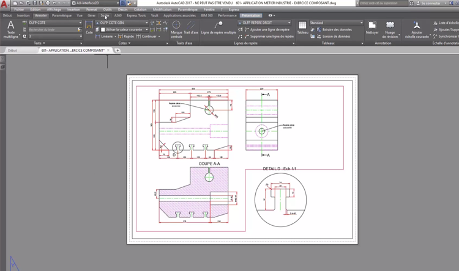
Task: Add a new drawing tab with plus button
Action: (x=118, y=51)
